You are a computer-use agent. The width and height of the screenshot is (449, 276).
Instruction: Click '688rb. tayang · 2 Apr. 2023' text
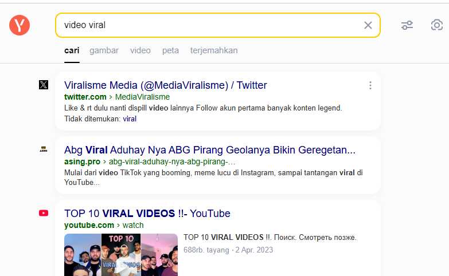coord(228,250)
